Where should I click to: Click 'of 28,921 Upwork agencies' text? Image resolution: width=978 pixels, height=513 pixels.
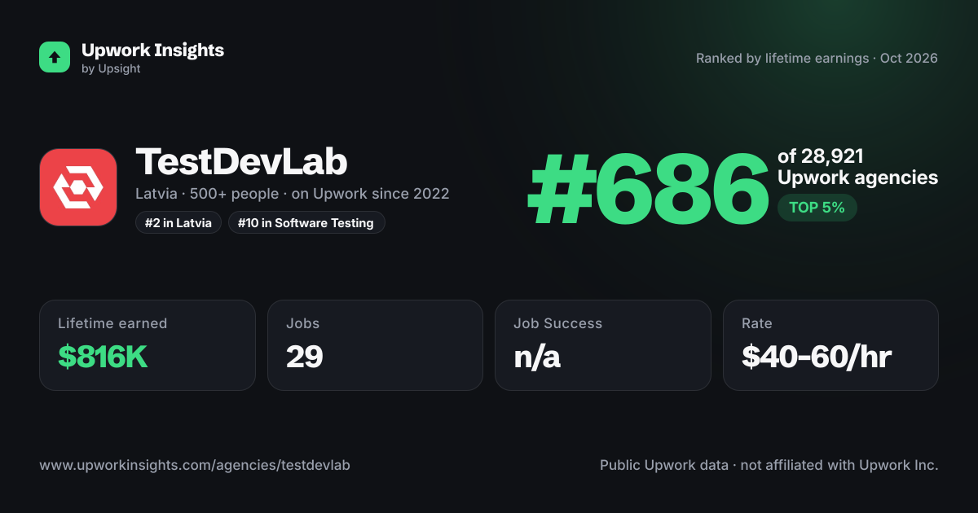(857, 167)
